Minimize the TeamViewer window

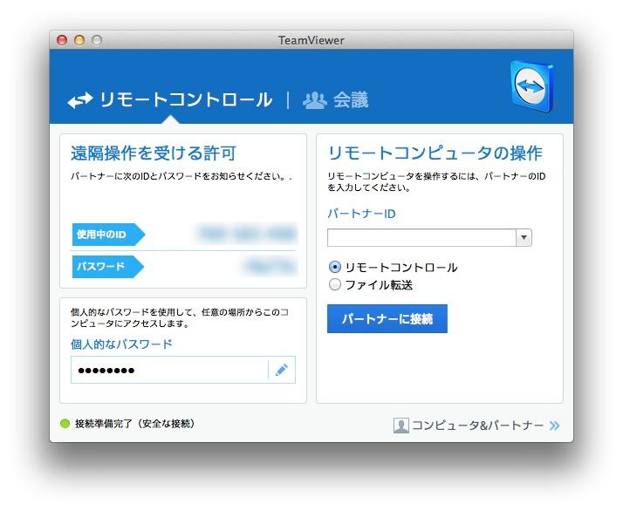click(79, 40)
